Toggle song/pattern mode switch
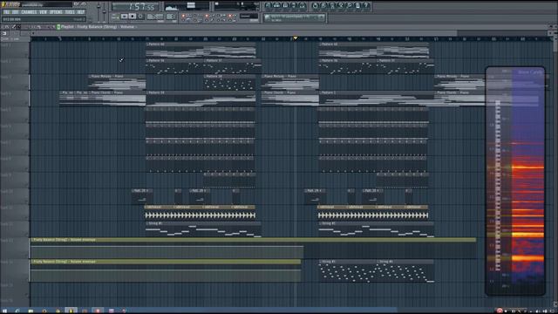This screenshot has width=558, height=314. (115, 17)
